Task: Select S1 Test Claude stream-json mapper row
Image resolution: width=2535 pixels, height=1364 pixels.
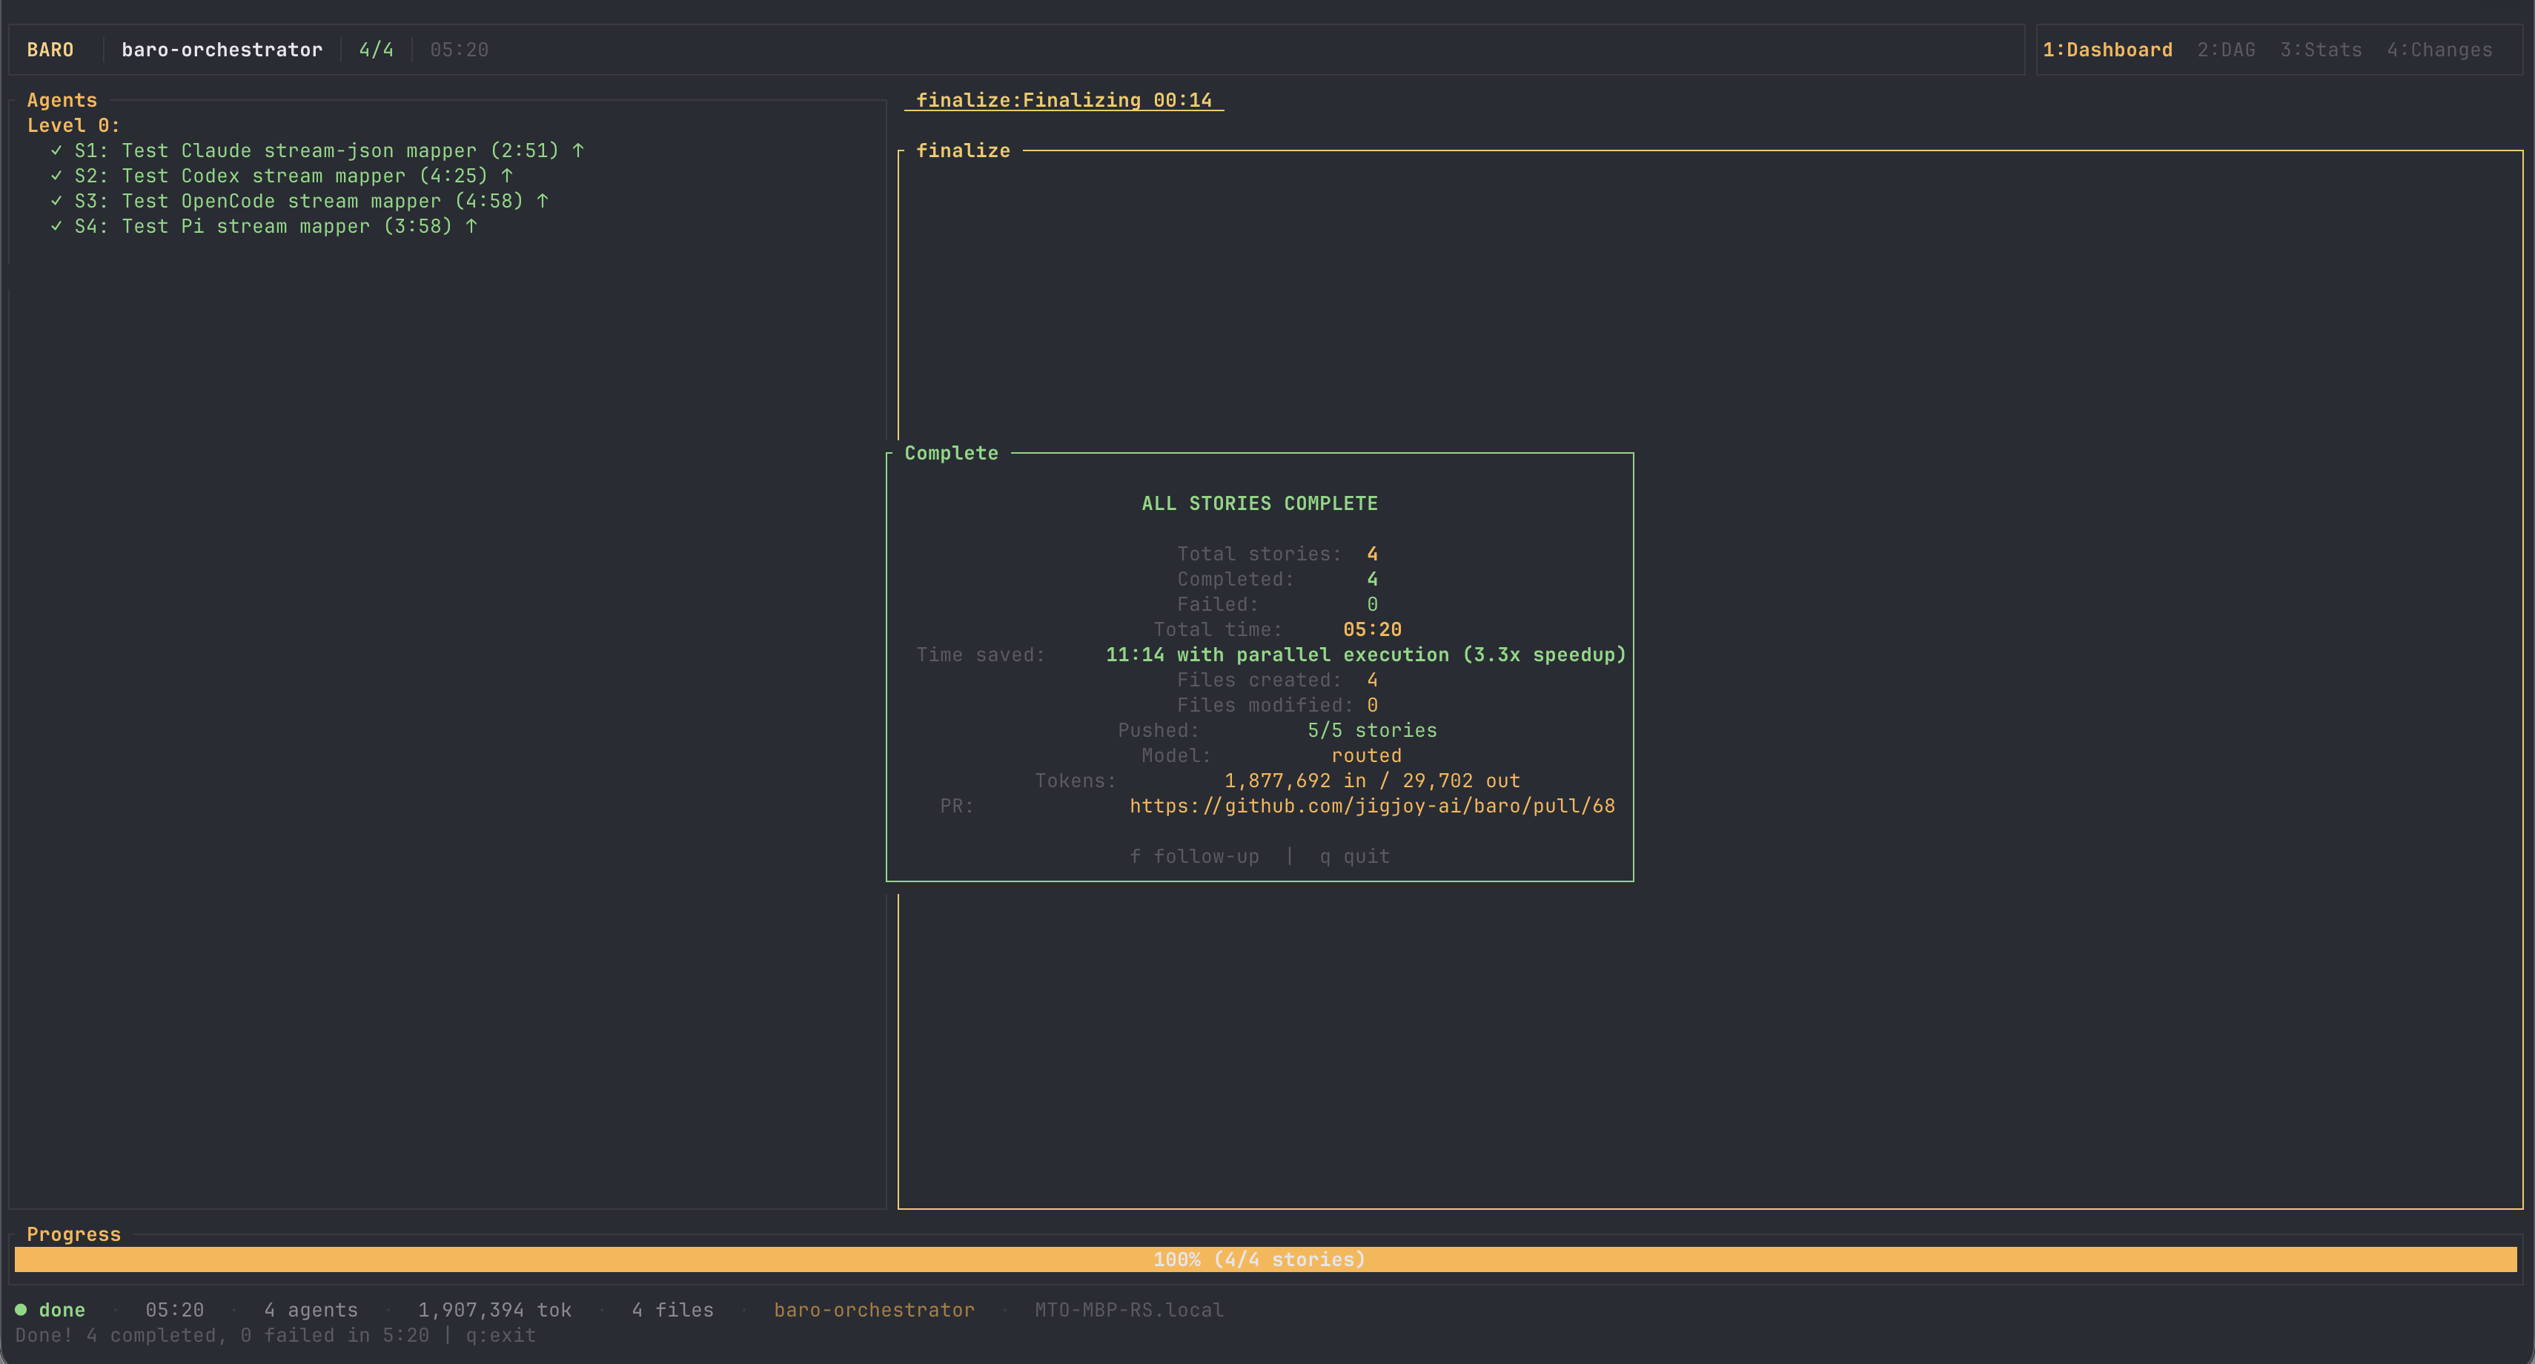Action: (x=317, y=150)
